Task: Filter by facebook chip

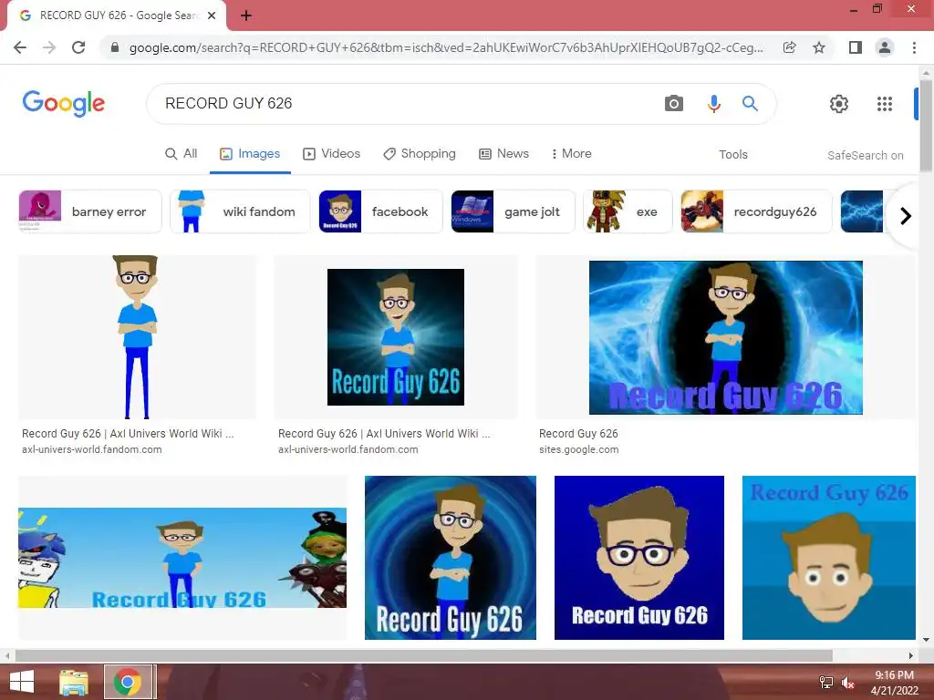Action: (380, 211)
